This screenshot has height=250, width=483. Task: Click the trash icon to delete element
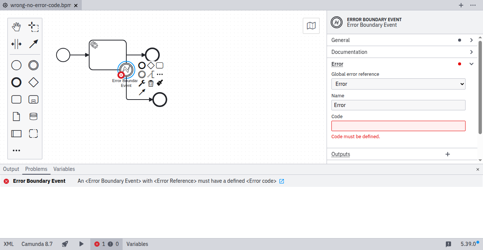click(151, 83)
